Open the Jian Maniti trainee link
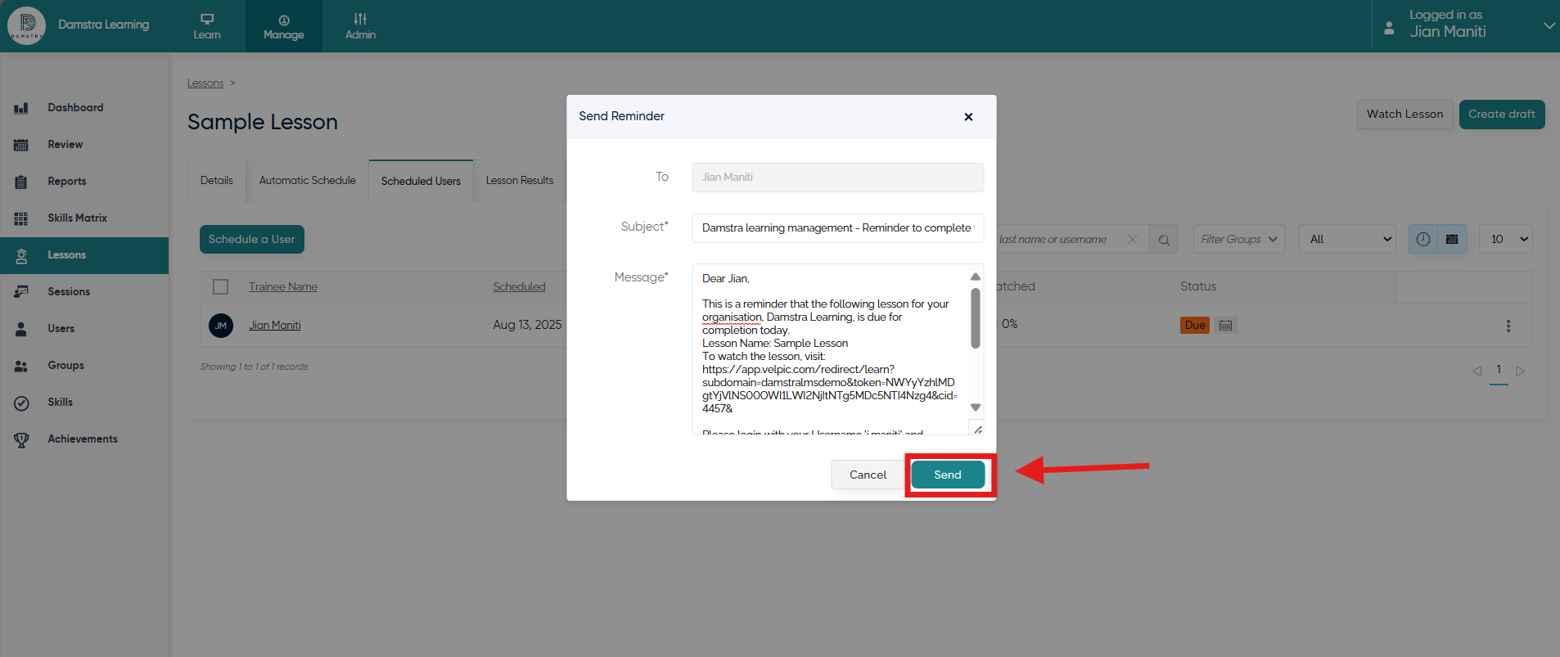Image resolution: width=1560 pixels, height=657 pixels. pyautogui.click(x=275, y=326)
